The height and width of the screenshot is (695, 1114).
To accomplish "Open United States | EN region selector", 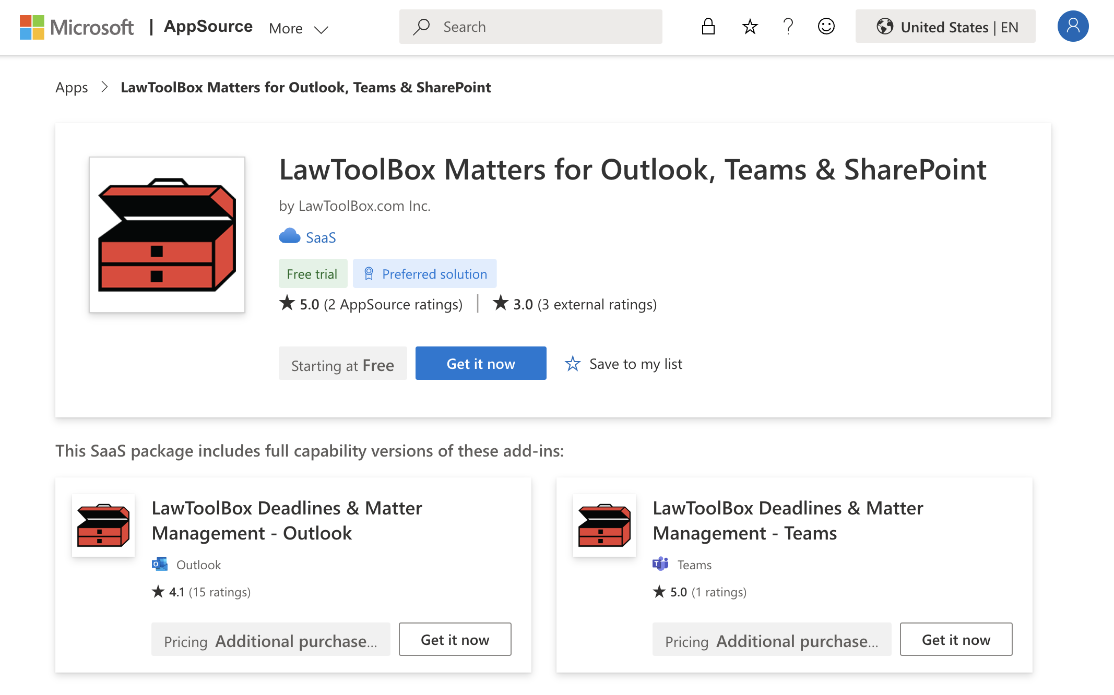I will [945, 27].
